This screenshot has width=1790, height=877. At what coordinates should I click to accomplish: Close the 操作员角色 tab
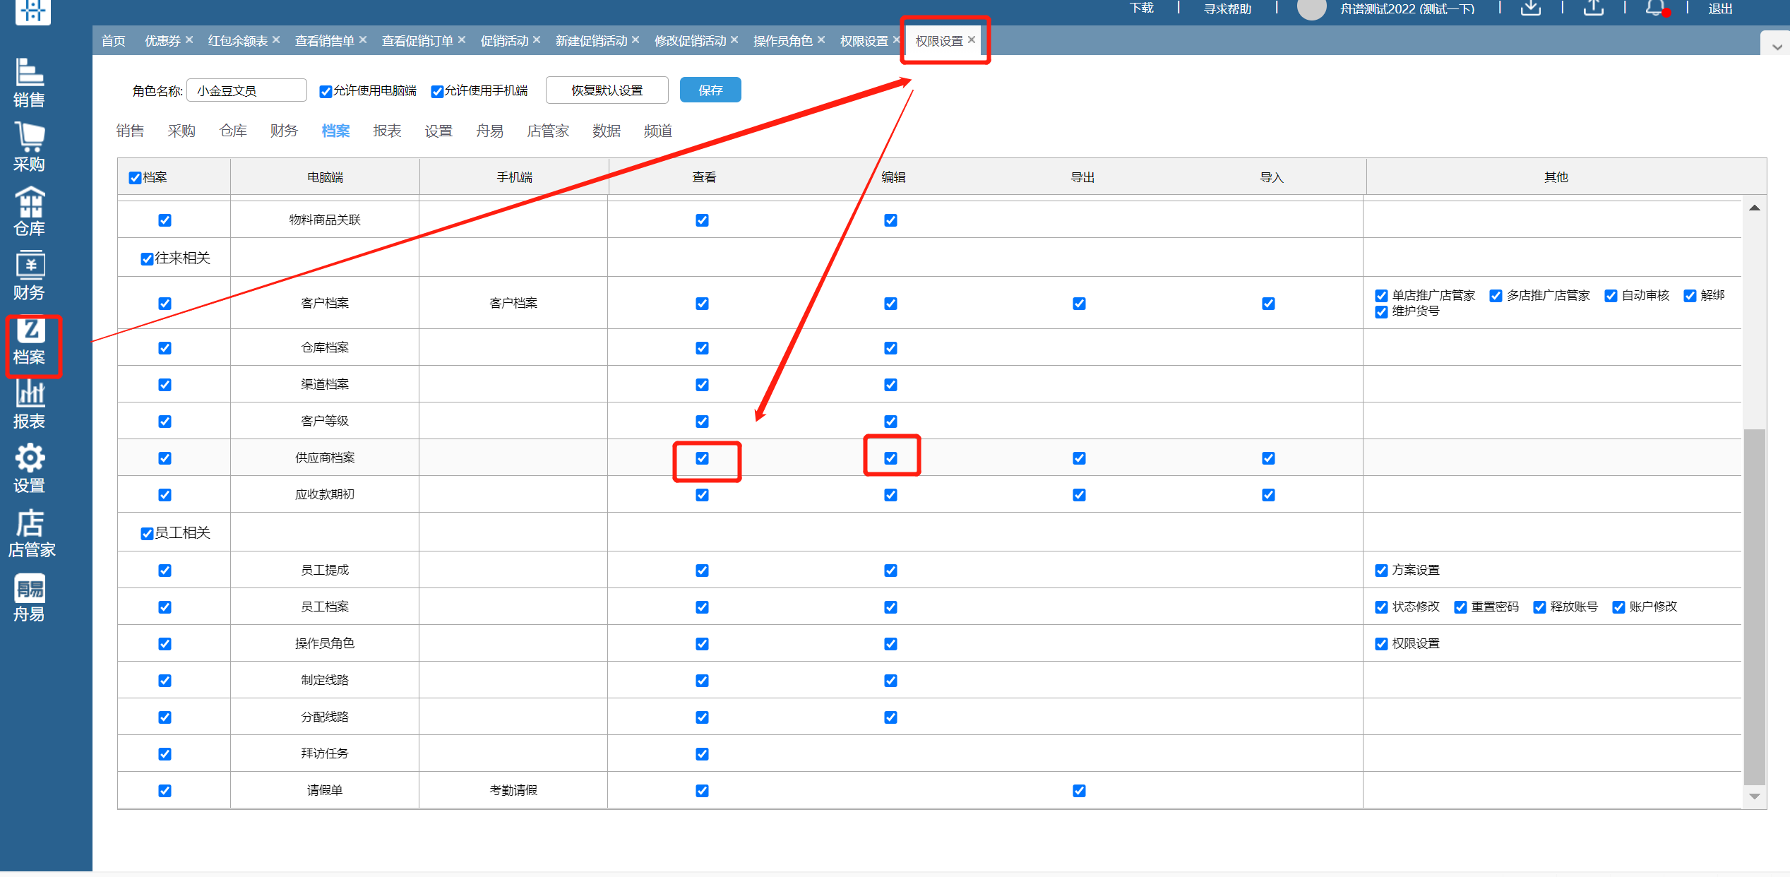click(x=821, y=40)
